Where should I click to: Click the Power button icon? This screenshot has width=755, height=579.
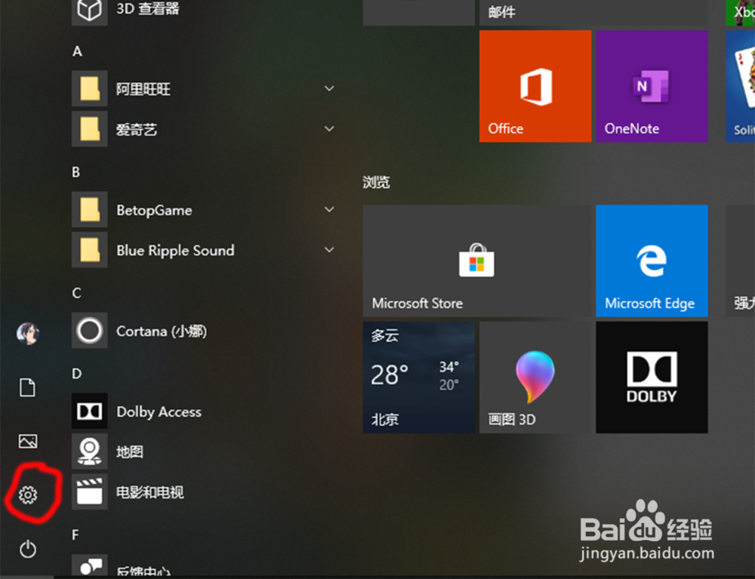[x=28, y=549]
